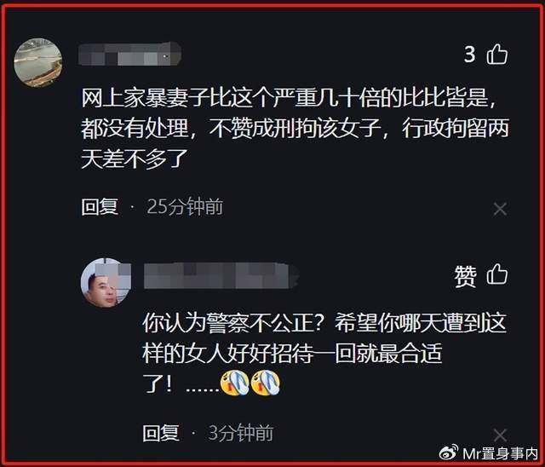This screenshot has width=545, height=467.
Task: Open the landscape avatar of first commenter
Action: [37, 62]
